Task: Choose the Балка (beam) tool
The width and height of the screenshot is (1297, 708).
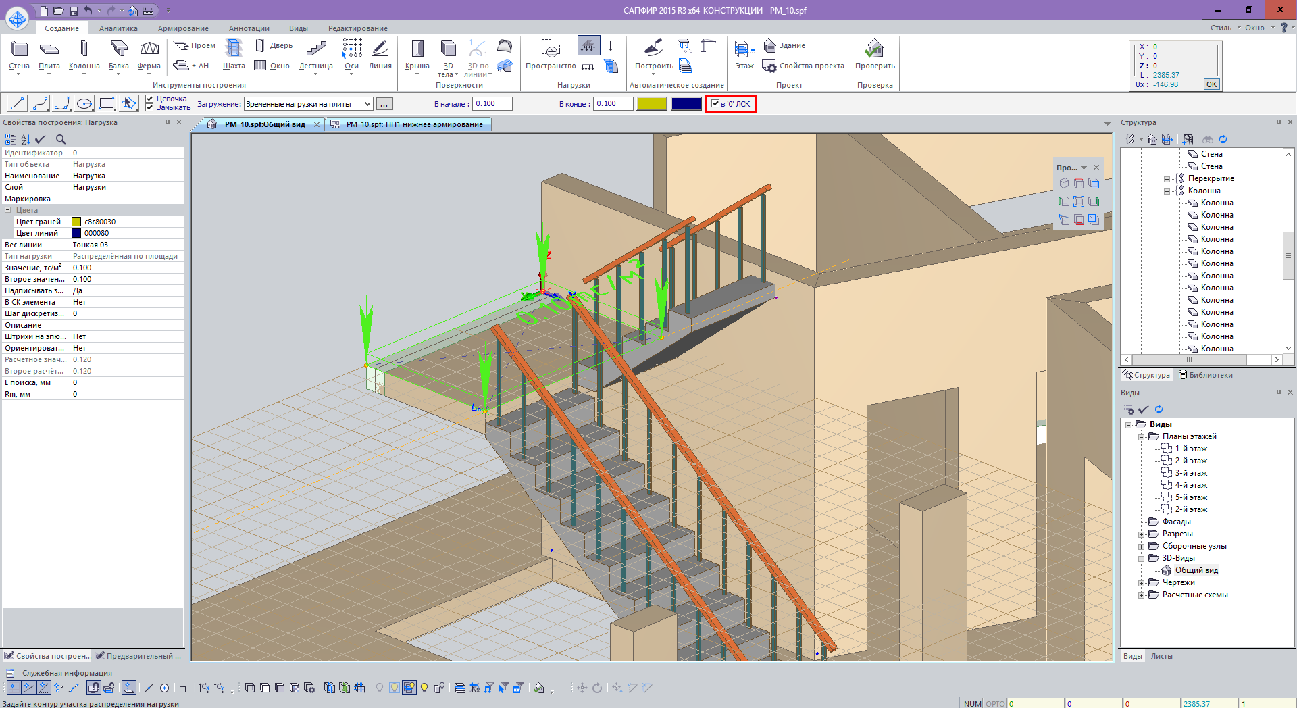Action: coord(119,54)
